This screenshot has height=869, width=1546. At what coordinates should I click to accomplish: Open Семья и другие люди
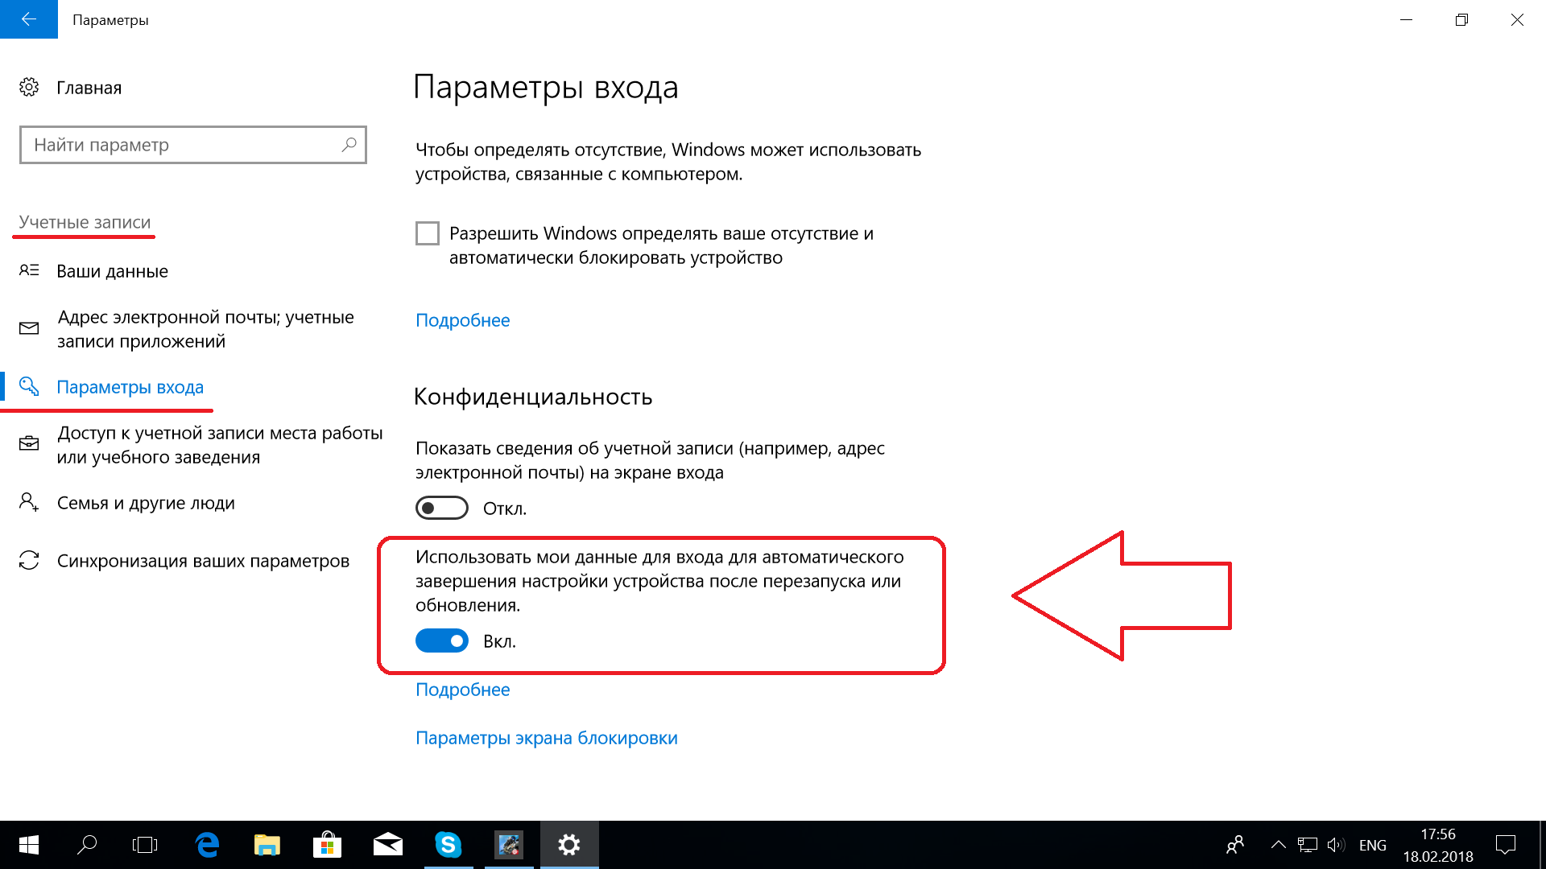[x=146, y=503]
